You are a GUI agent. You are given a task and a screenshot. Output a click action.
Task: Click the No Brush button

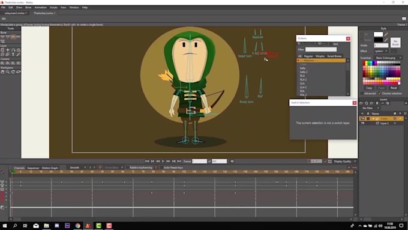point(395,43)
